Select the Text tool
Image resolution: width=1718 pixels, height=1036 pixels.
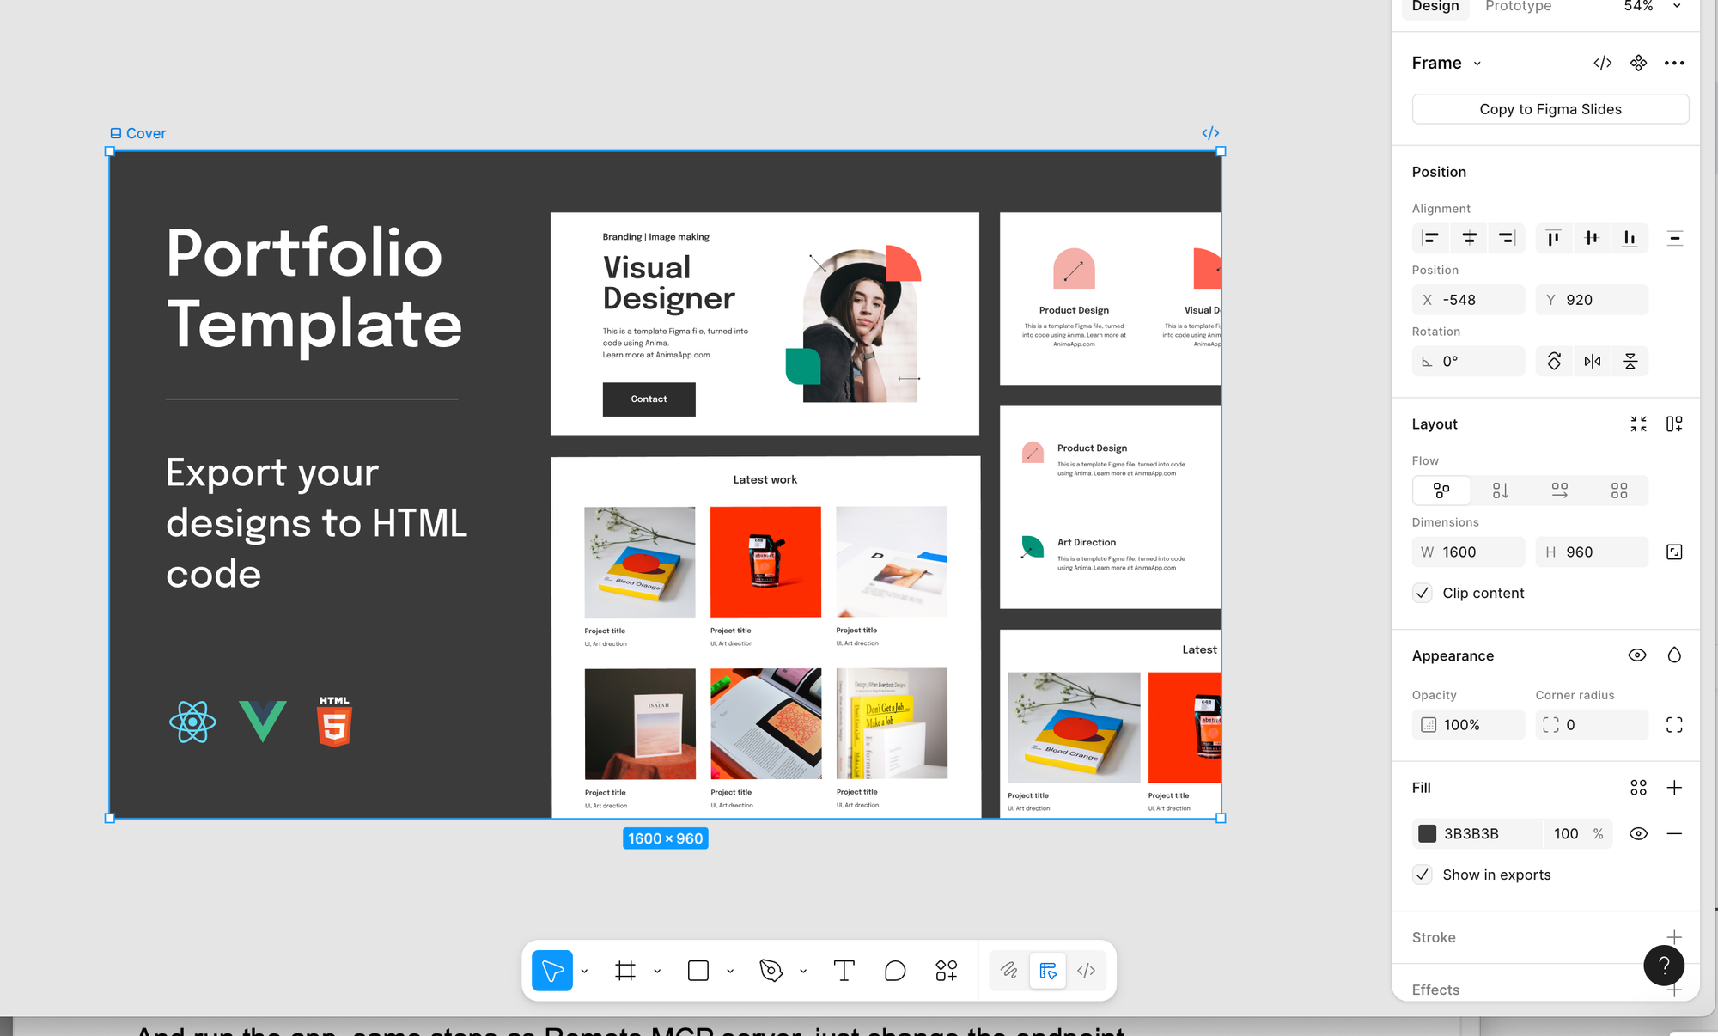tap(844, 971)
